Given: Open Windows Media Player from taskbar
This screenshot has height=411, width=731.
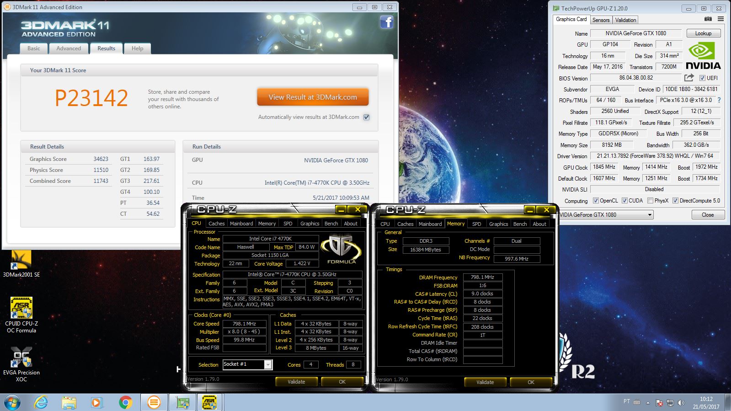Looking at the screenshot, I should 96,402.
